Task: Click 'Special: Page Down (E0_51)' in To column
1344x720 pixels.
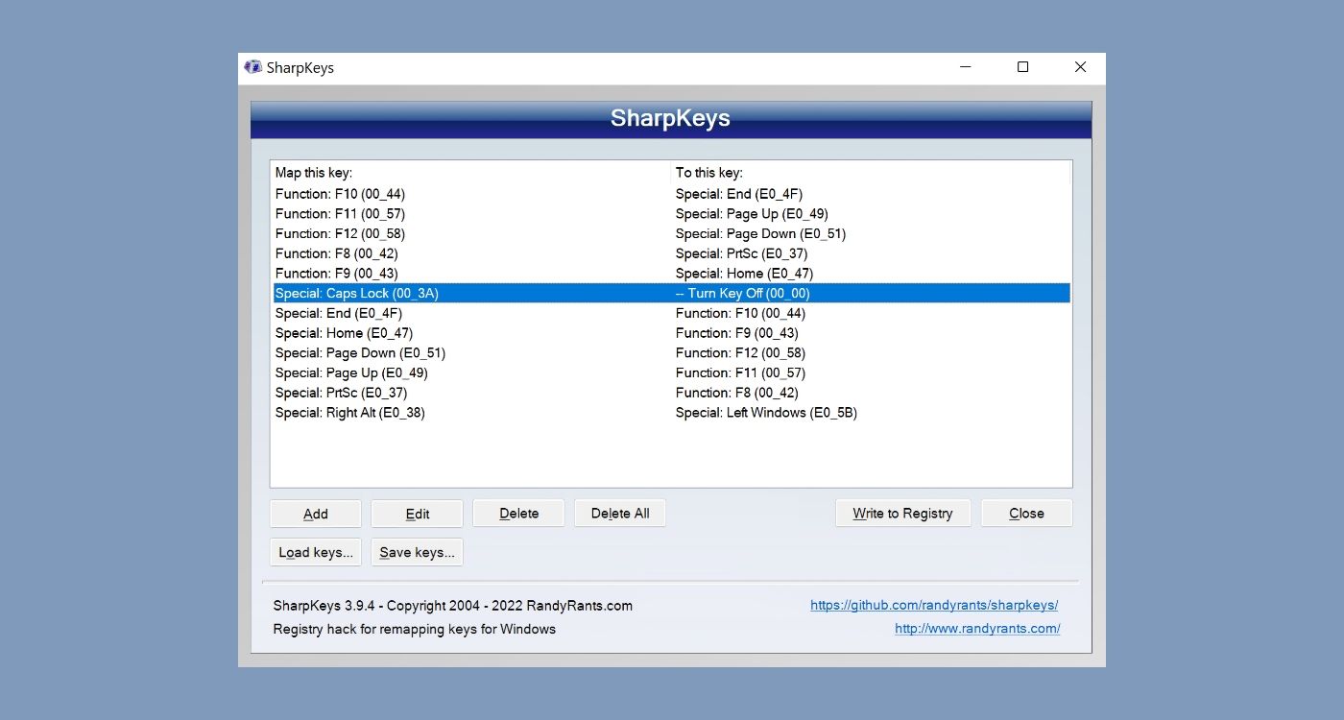Action: tap(760, 234)
